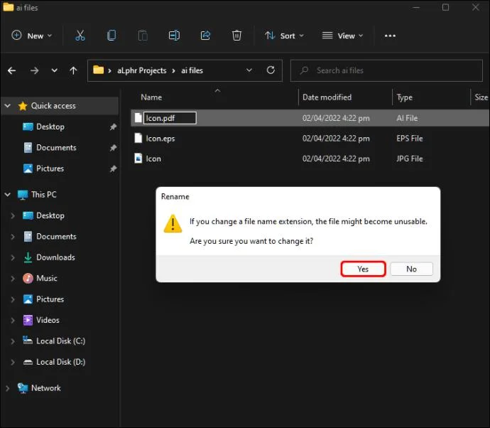The width and height of the screenshot is (490, 428).
Task: Open Desktop in Quick access
Action: (x=50, y=127)
